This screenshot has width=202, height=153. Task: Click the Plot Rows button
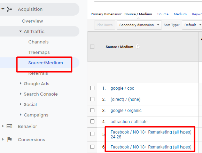coord(104,25)
